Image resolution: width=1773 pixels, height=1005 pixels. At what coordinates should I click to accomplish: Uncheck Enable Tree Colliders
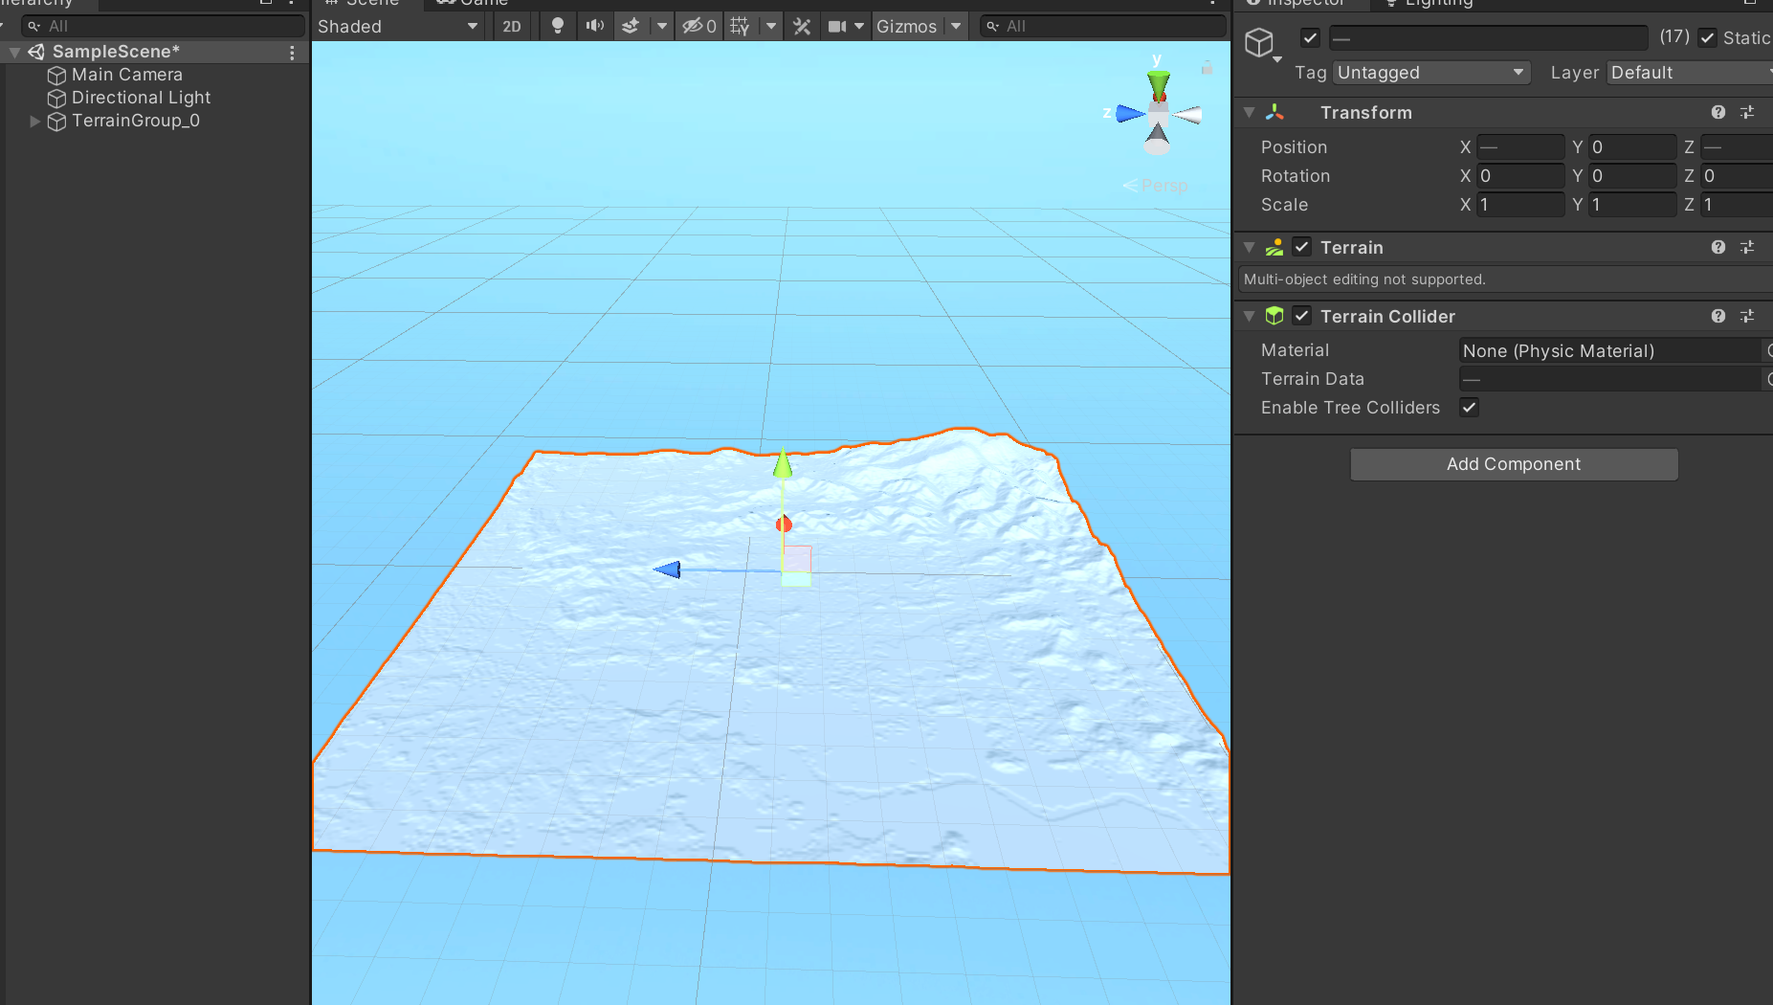click(1470, 408)
